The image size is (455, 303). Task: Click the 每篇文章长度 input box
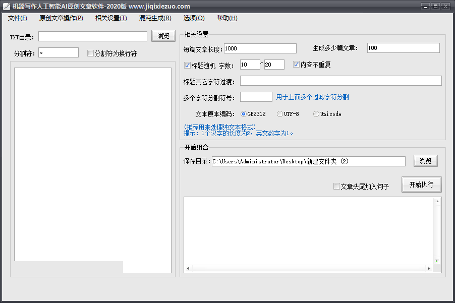(260, 48)
